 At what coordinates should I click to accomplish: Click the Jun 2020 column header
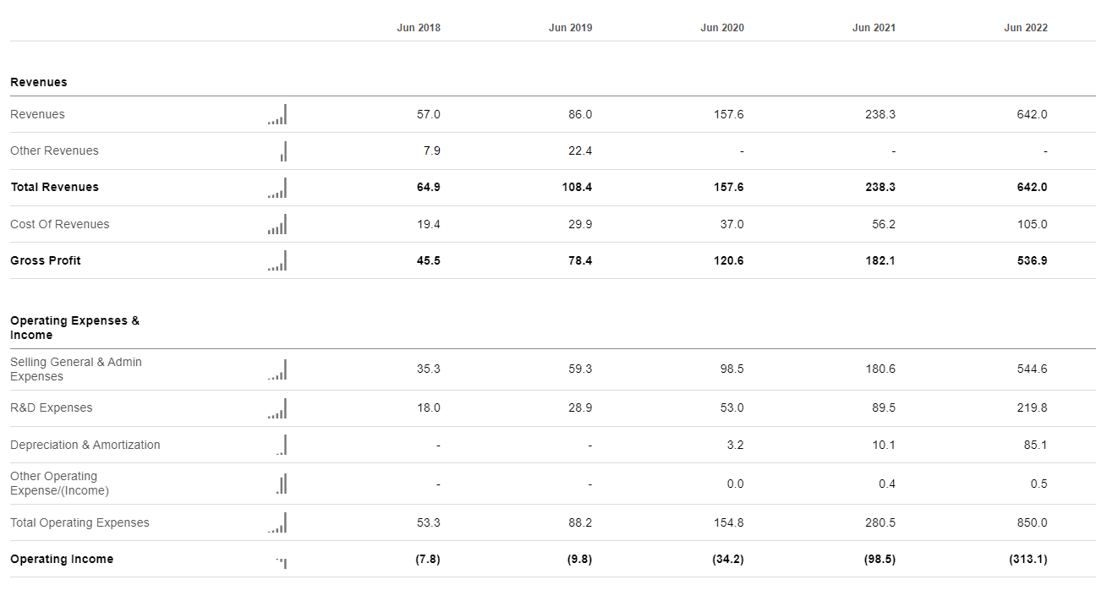coord(722,28)
